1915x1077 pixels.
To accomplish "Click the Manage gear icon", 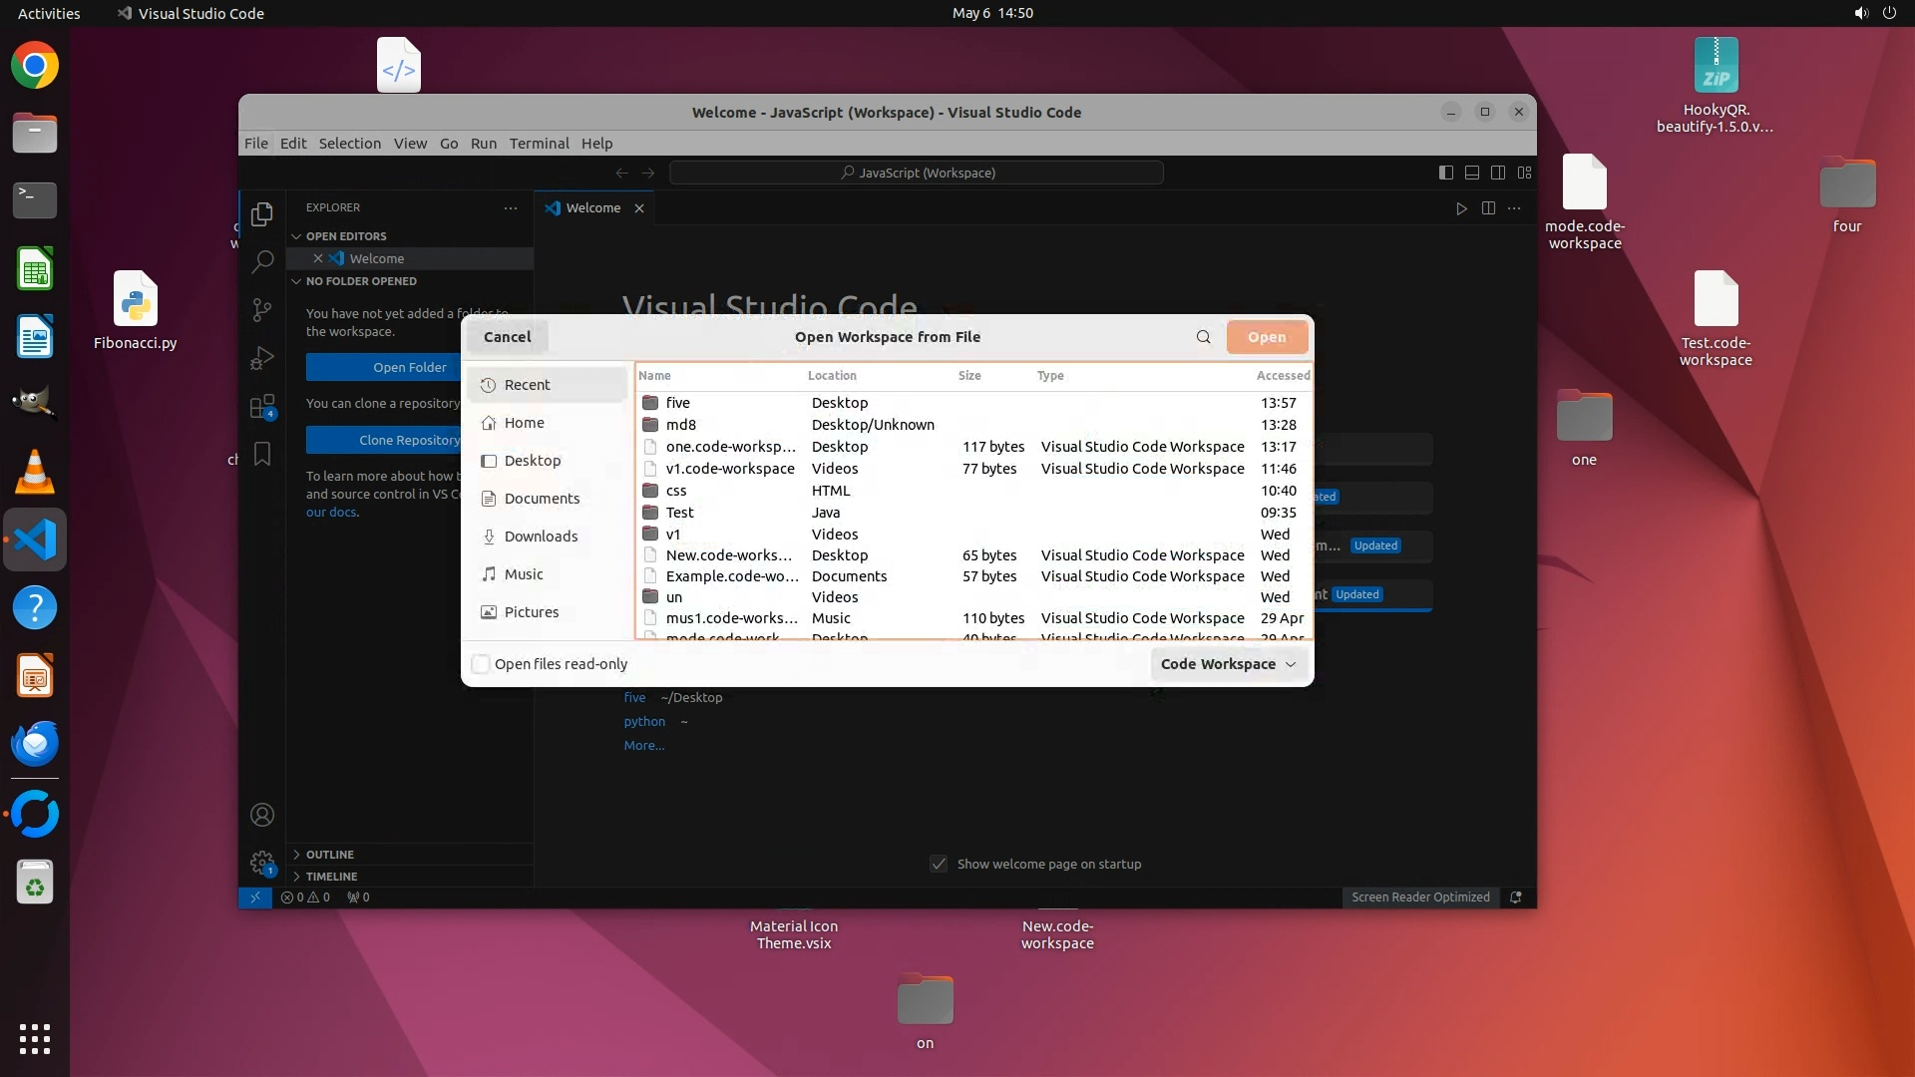I will pos(262,863).
